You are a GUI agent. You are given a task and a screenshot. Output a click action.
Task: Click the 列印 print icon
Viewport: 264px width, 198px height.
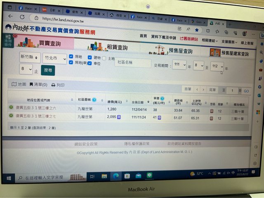[53, 85]
